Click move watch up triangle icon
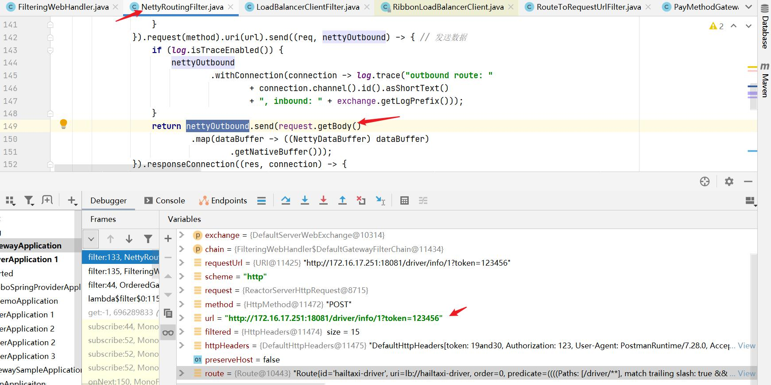 [168, 276]
